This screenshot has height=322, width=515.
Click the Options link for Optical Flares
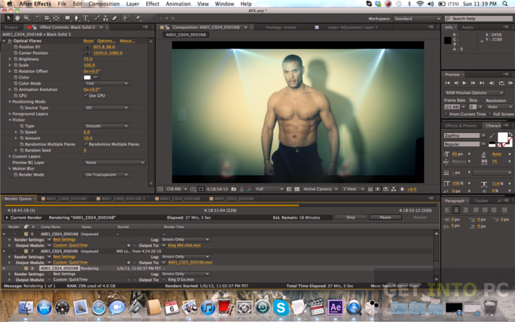point(106,41)
